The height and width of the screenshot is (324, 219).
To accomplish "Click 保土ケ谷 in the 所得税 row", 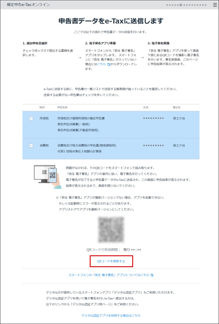I will point(179,118).
